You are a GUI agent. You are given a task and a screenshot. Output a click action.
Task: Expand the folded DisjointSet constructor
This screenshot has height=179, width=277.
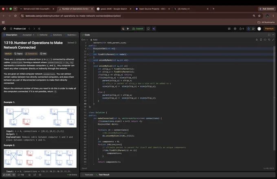point(88,48)
